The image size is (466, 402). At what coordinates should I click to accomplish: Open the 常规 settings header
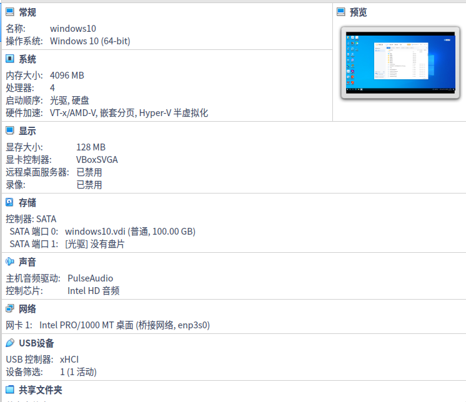[27, 12]
